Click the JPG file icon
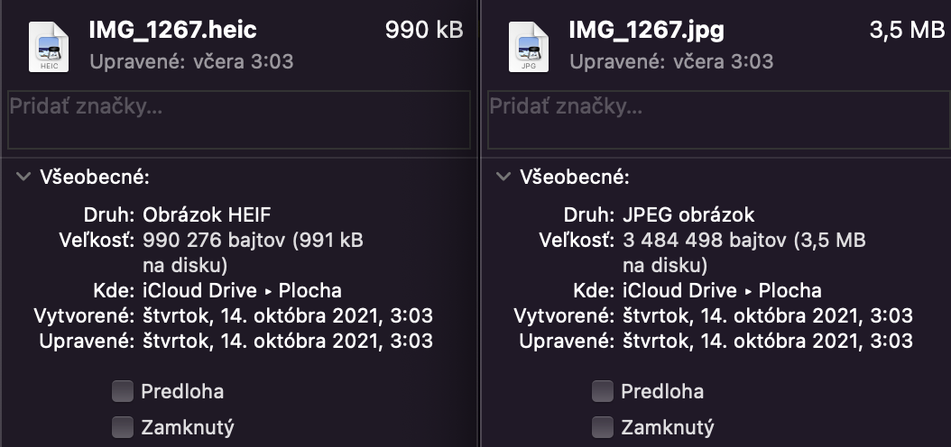Screen dimensions: 951x447 528,45
